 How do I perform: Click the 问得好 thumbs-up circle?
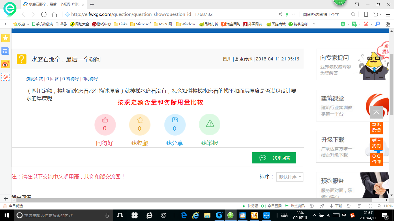[105, 125]
